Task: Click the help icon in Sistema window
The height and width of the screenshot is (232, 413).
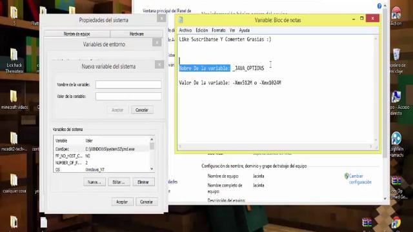Action: [x=379, y=6]
